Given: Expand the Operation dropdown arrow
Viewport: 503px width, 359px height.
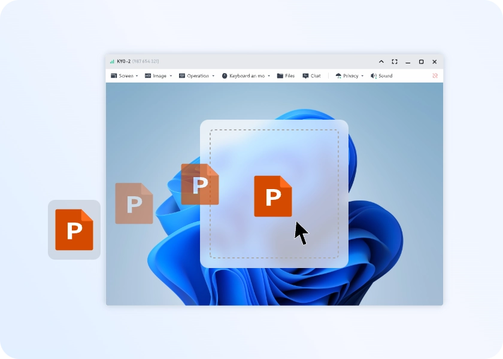Looking at the screenshot, I should pyautogui.click(x=213, y=76).
